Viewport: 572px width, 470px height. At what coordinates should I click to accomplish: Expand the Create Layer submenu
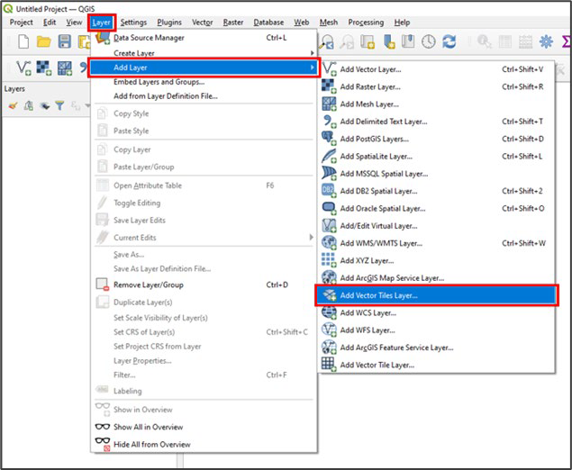204,53
